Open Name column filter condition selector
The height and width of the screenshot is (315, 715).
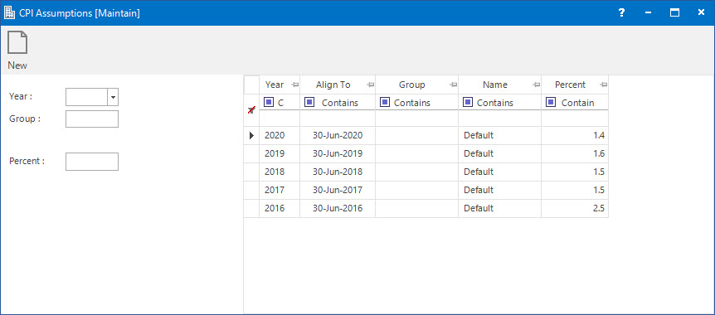pos(467,103)
